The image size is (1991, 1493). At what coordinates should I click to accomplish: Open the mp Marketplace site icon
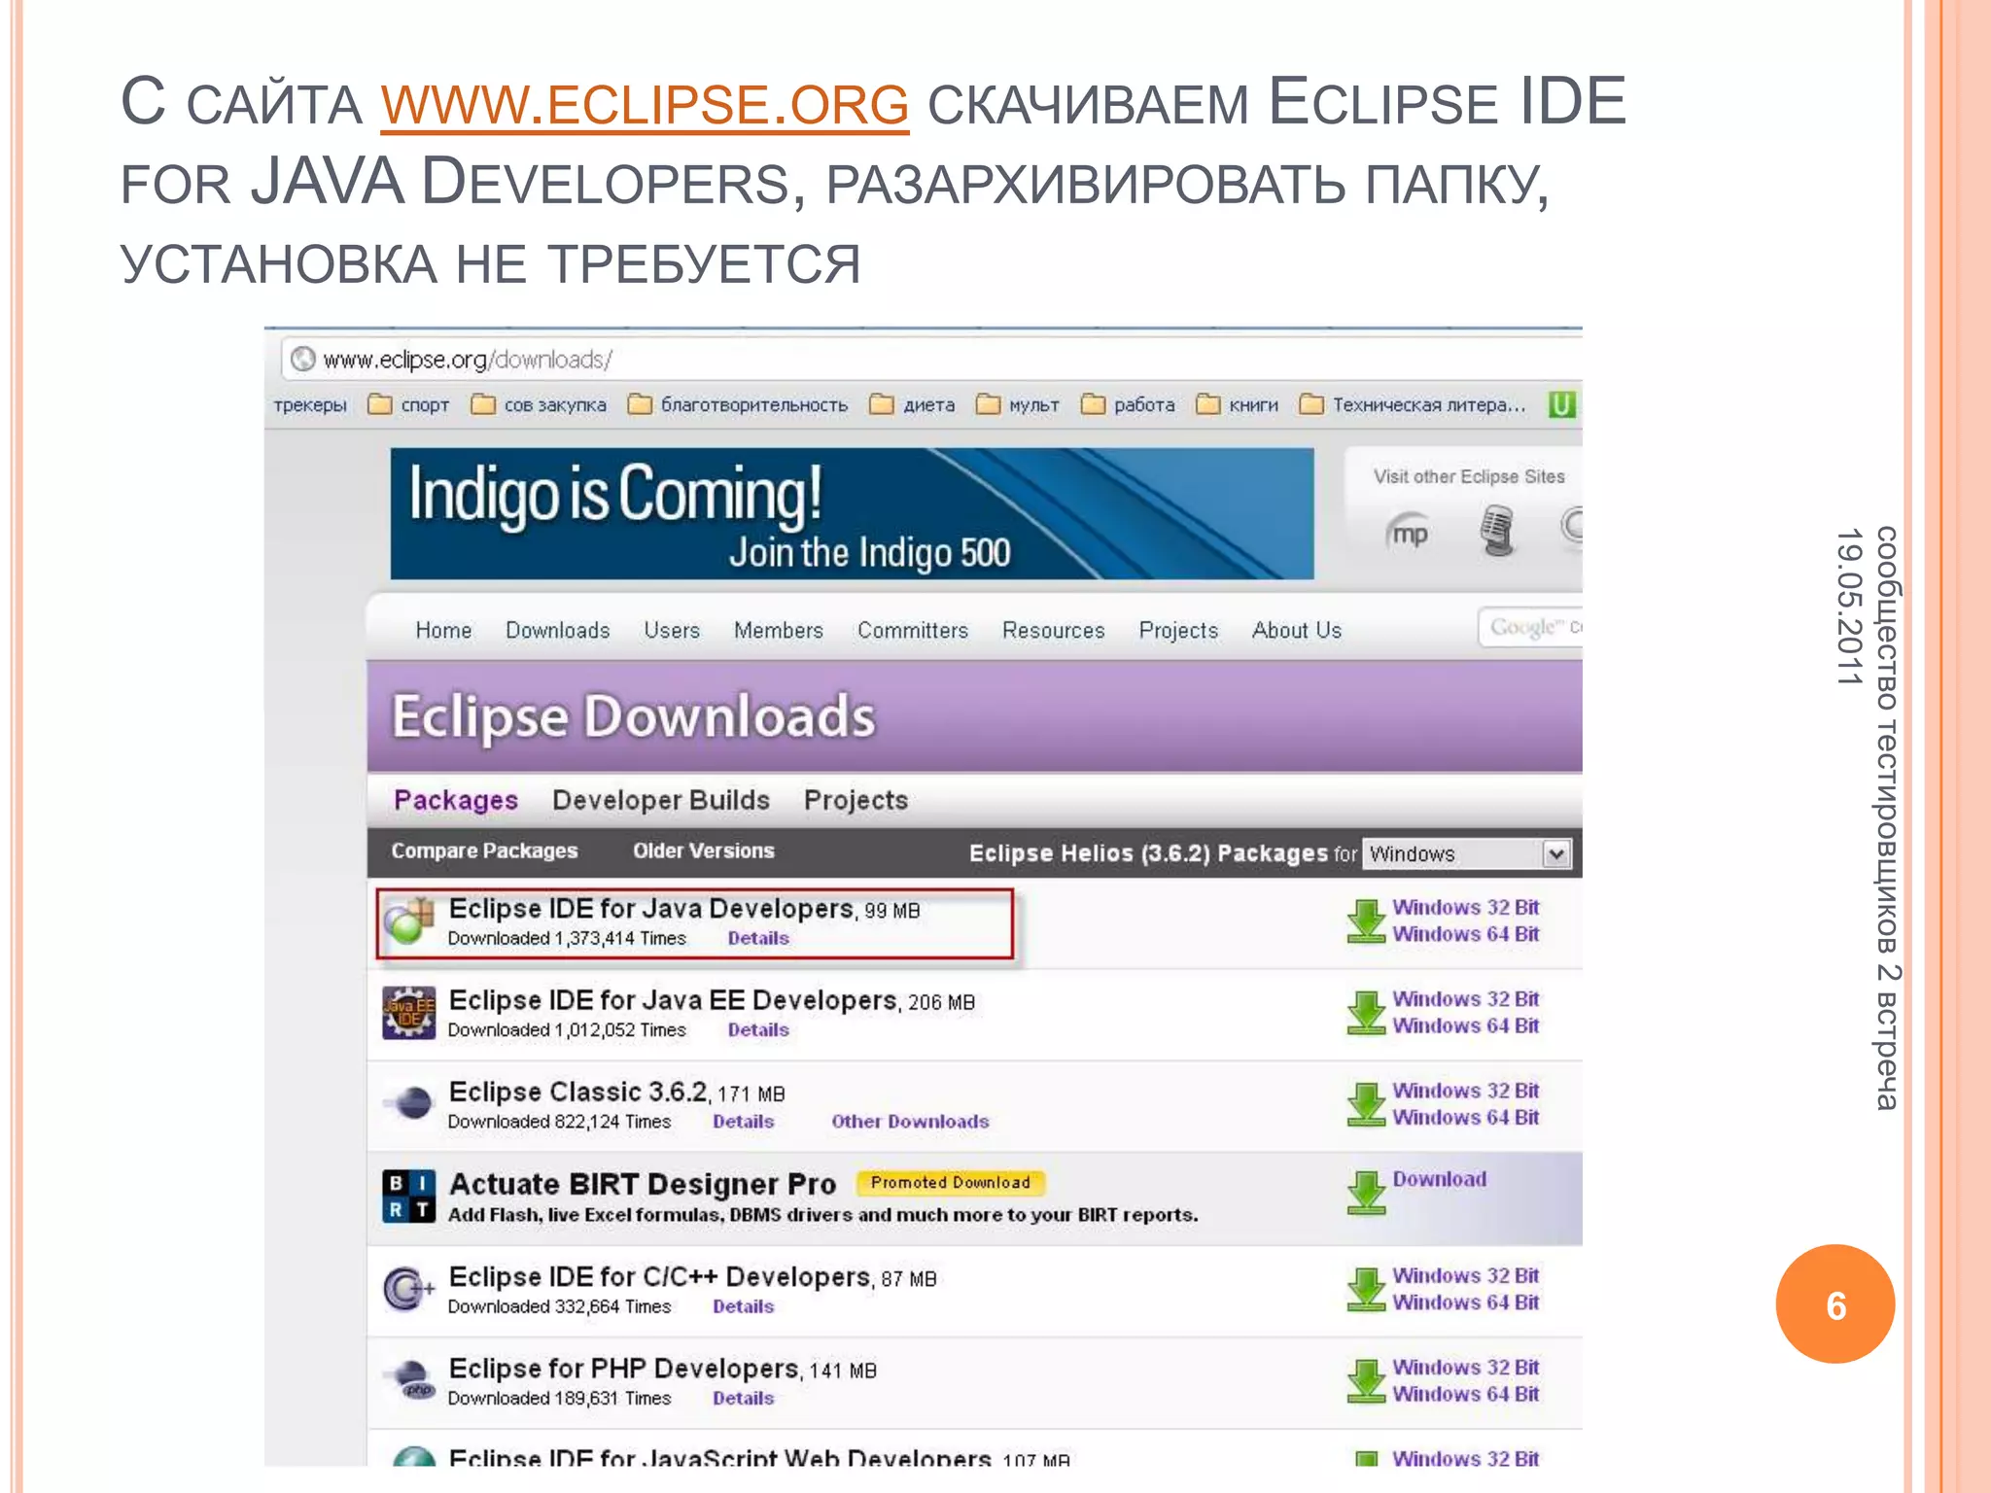pos(1408,533)
